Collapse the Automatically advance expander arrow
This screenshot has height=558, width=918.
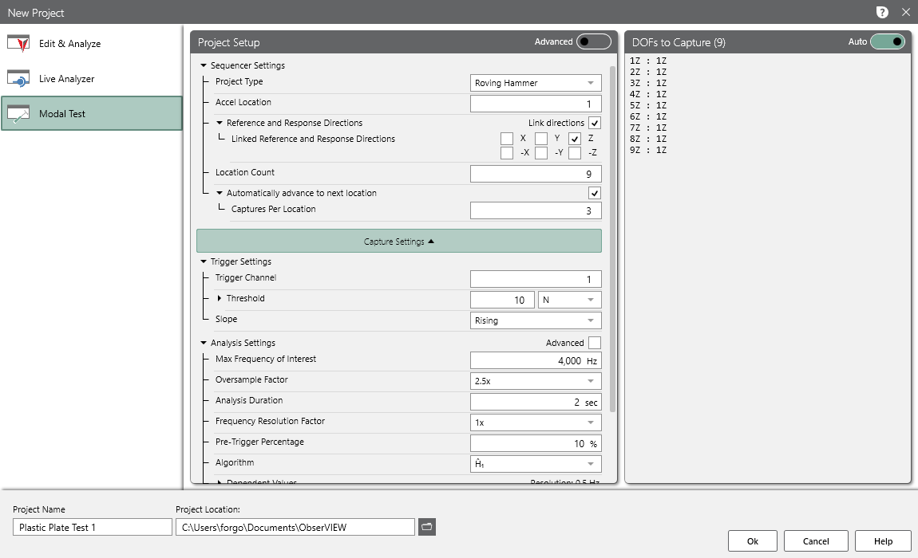(x=220, y=193)
